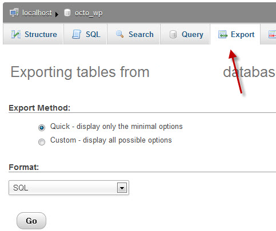
Task: Switch to the Structure tab
Action: coord(33,34)
